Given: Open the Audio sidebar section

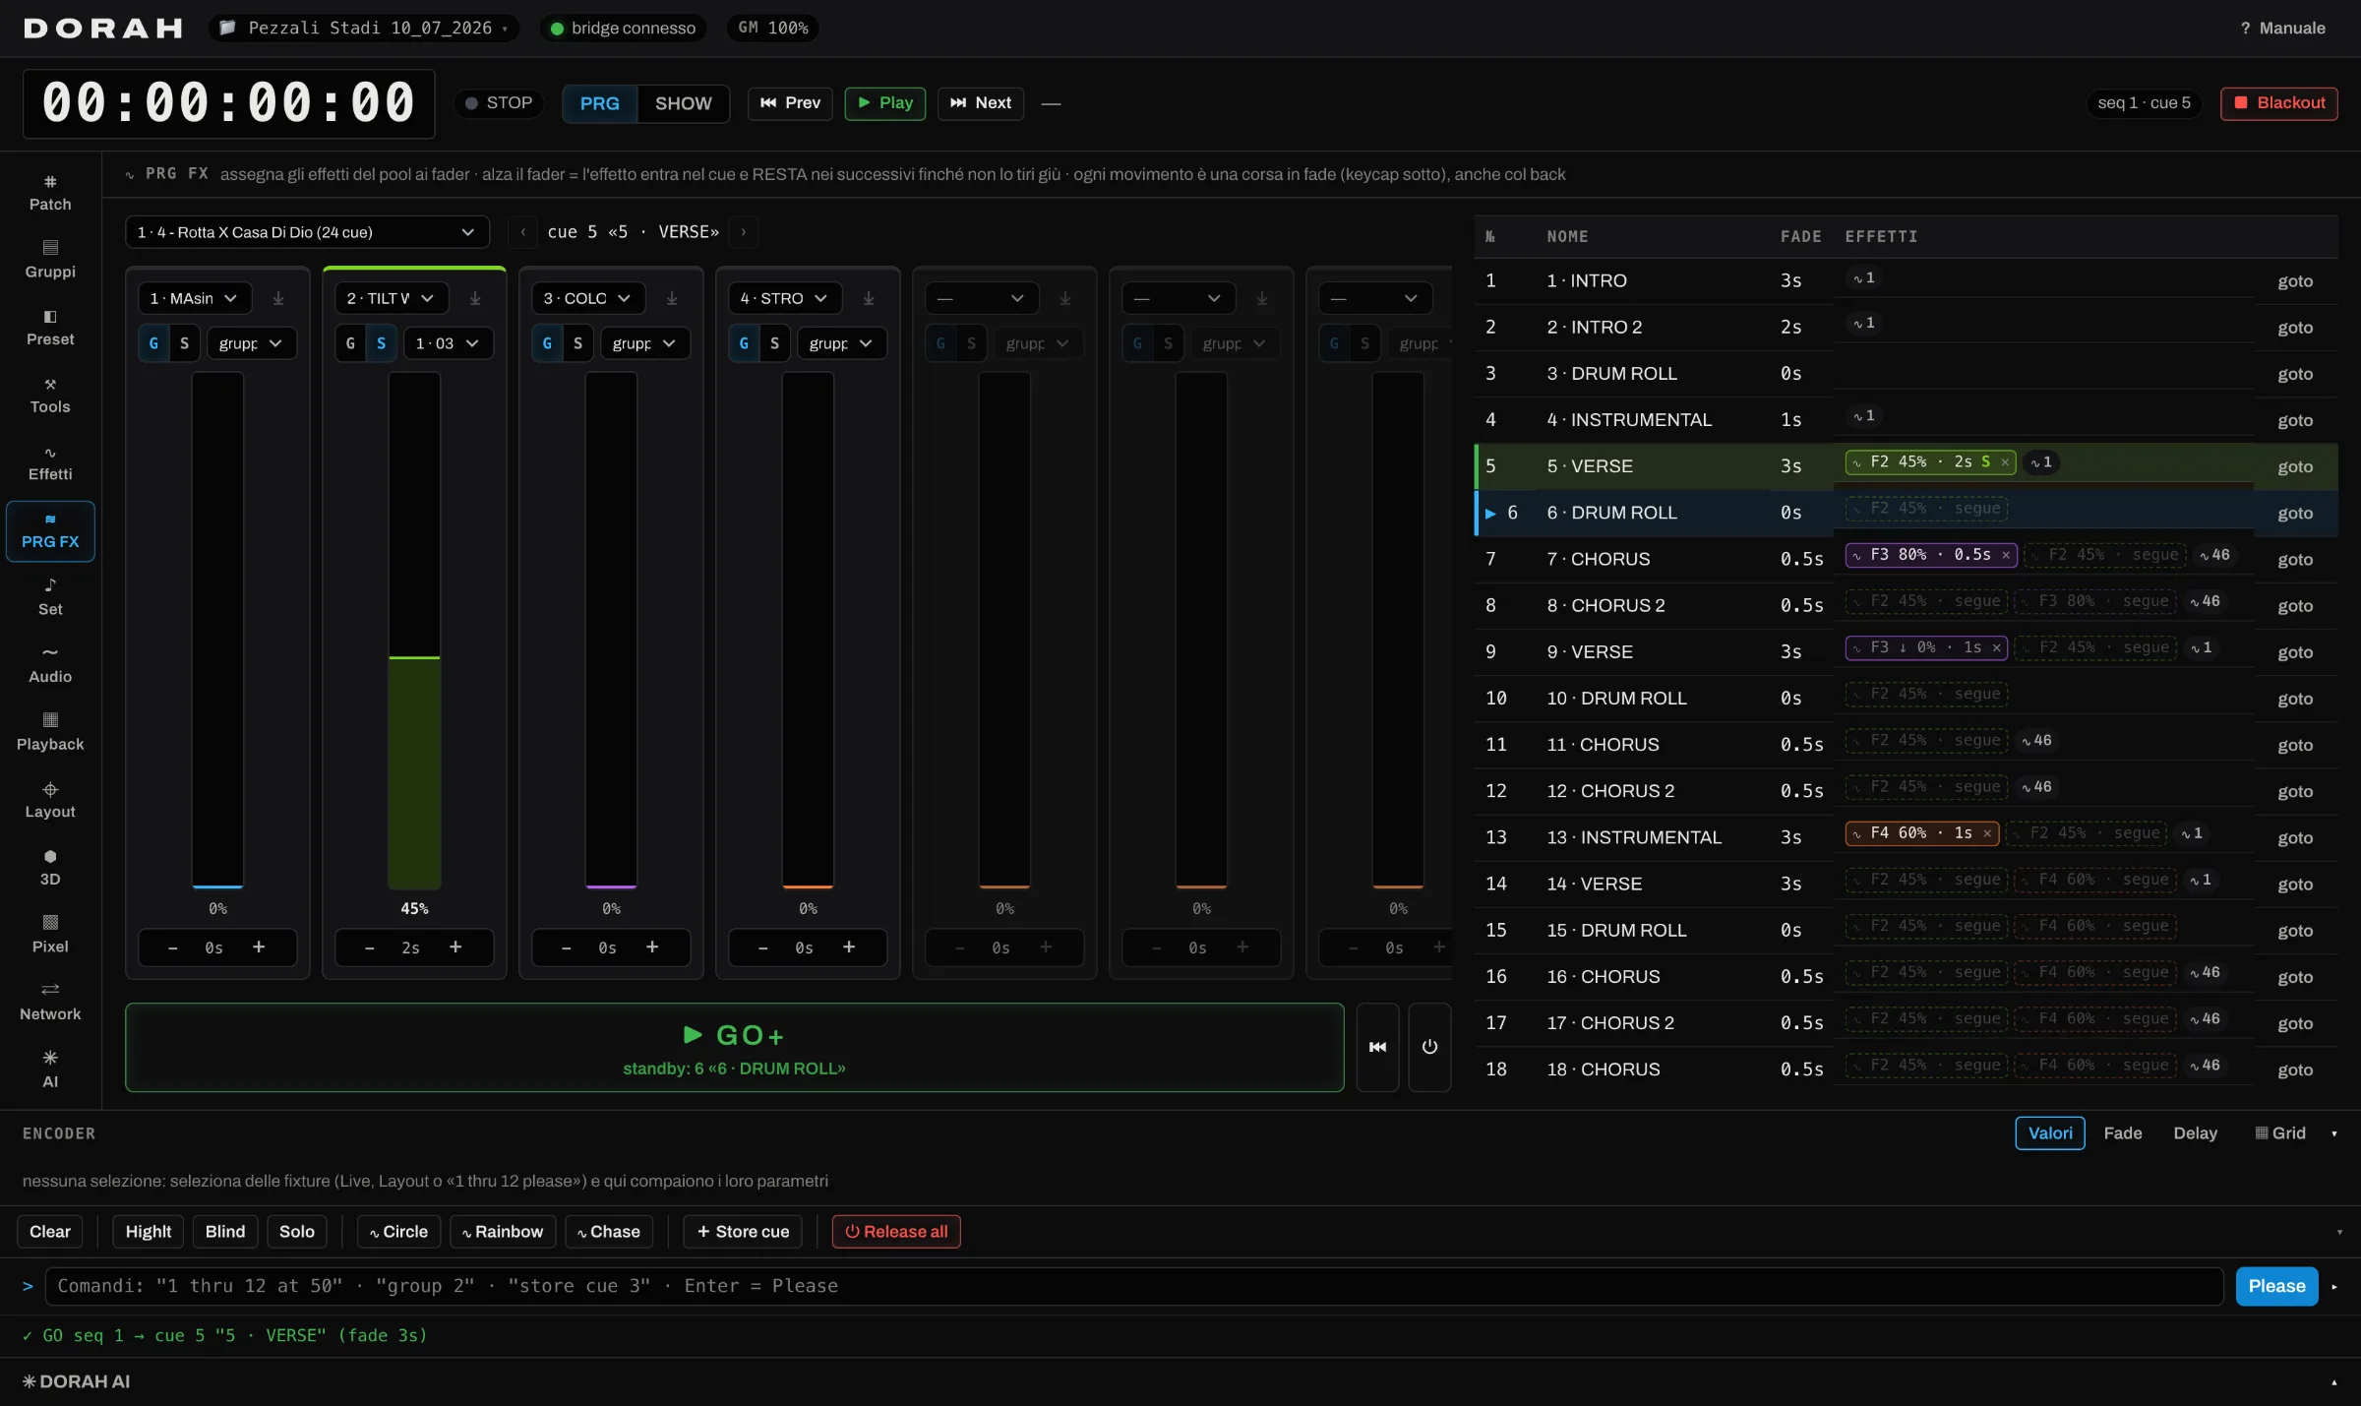Looking at the screenshot, I should tap(50, 665).
